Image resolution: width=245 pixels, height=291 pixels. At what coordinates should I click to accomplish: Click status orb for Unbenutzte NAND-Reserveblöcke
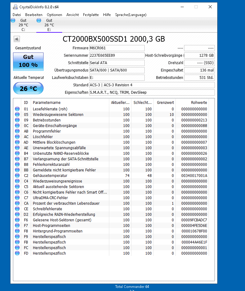[x=17, y=154]
